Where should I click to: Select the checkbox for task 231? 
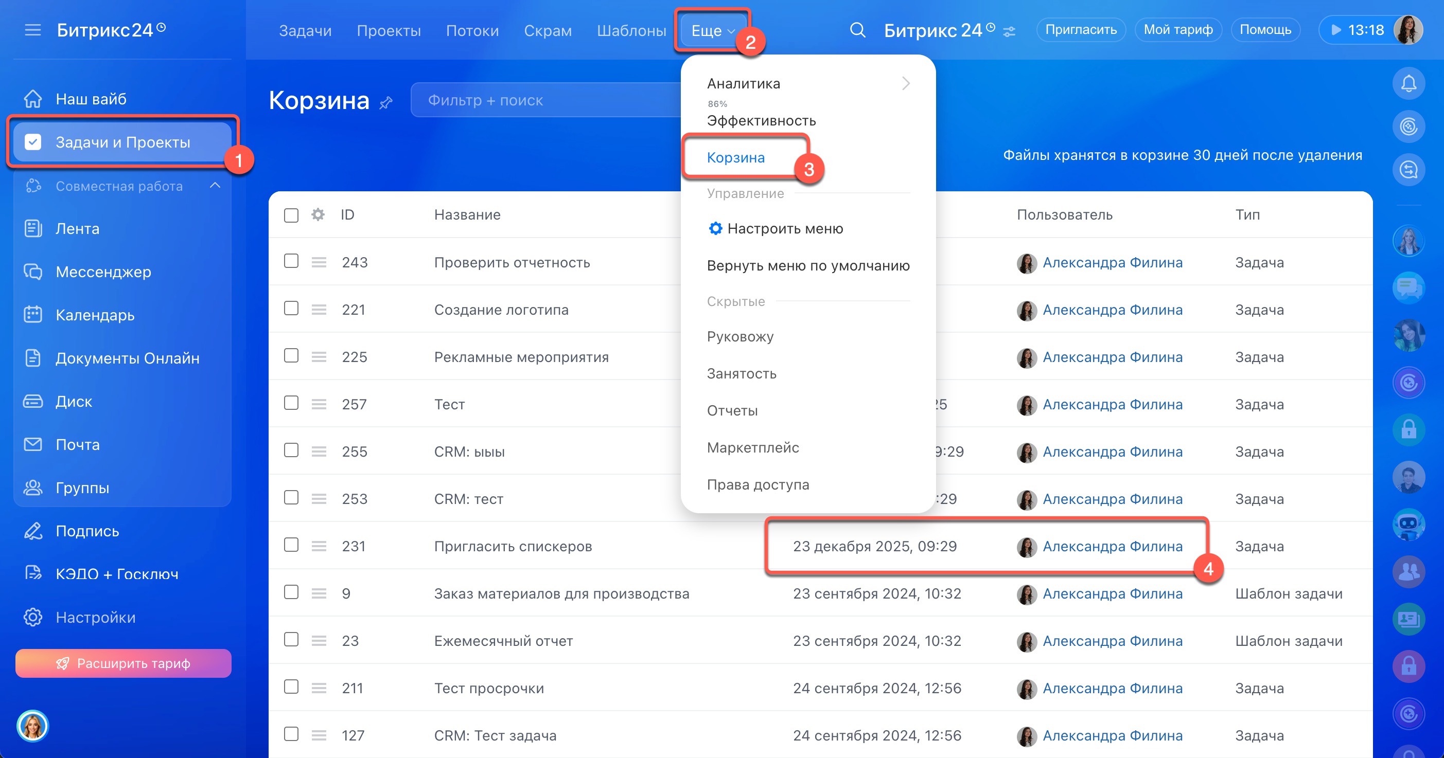click(291, 545)
